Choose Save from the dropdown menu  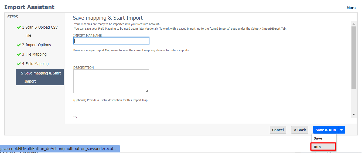318,138
